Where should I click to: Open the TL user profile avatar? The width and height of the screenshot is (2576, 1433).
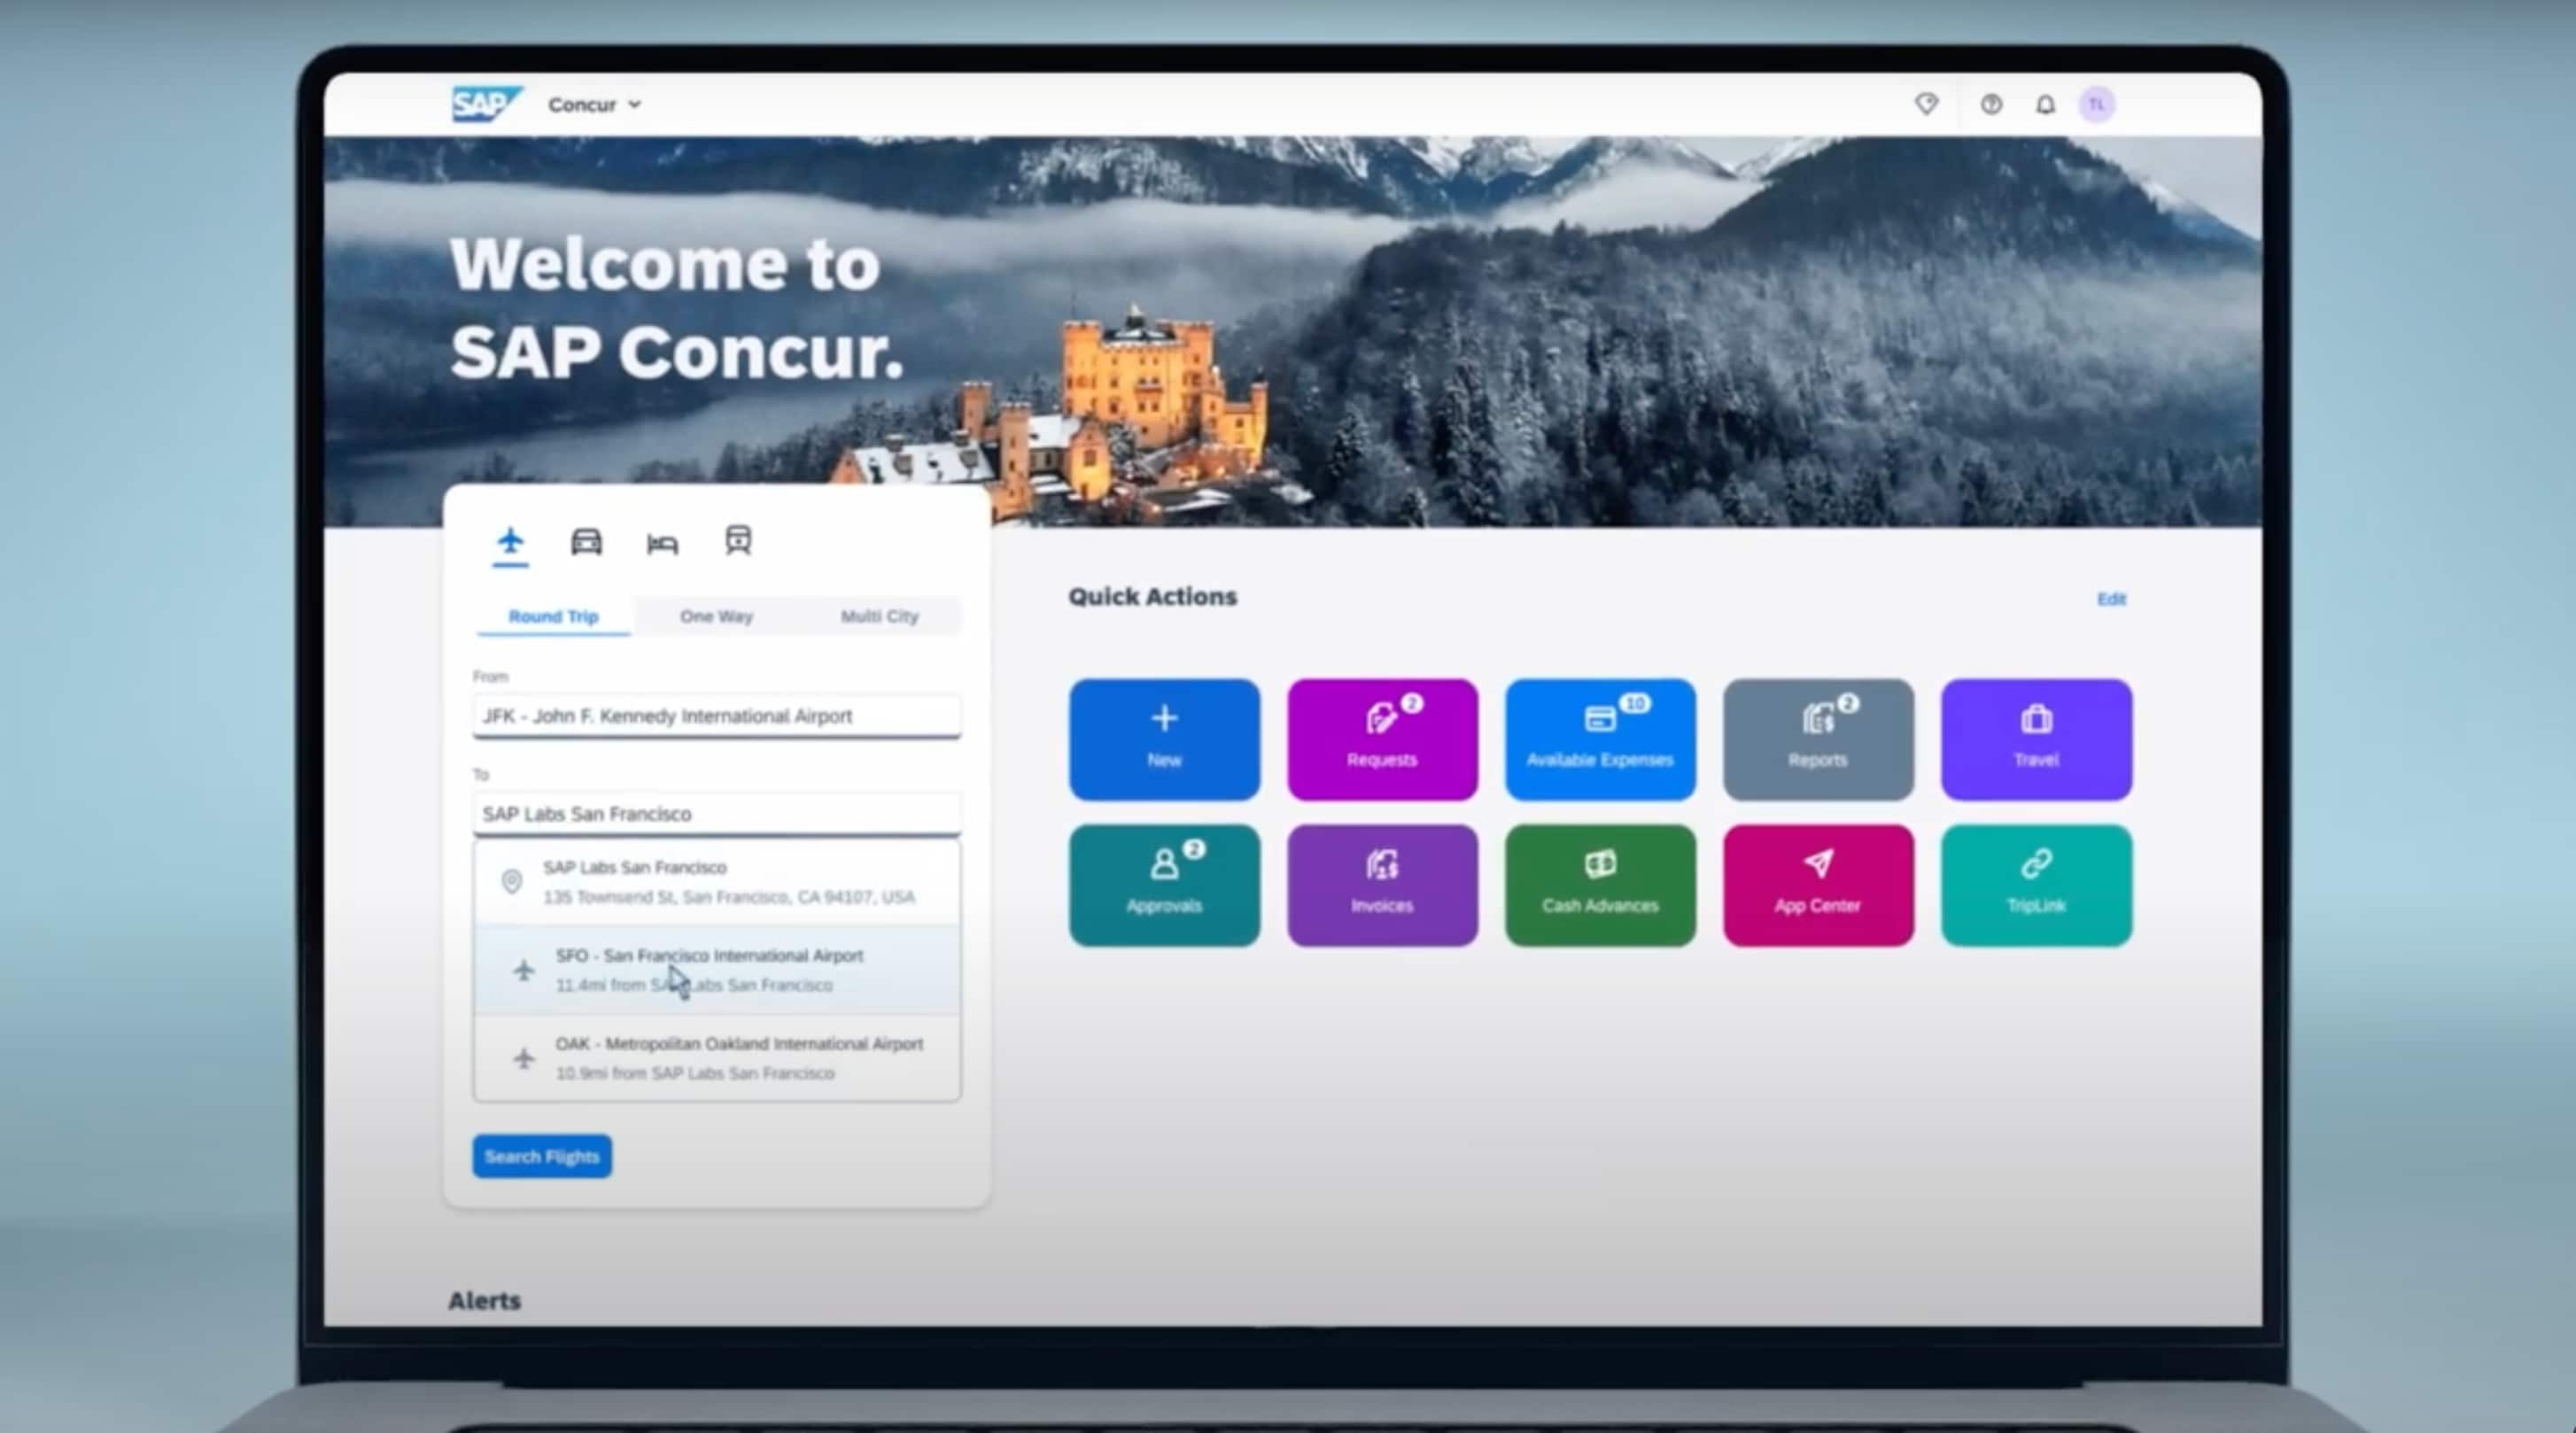pos(2097,104)
